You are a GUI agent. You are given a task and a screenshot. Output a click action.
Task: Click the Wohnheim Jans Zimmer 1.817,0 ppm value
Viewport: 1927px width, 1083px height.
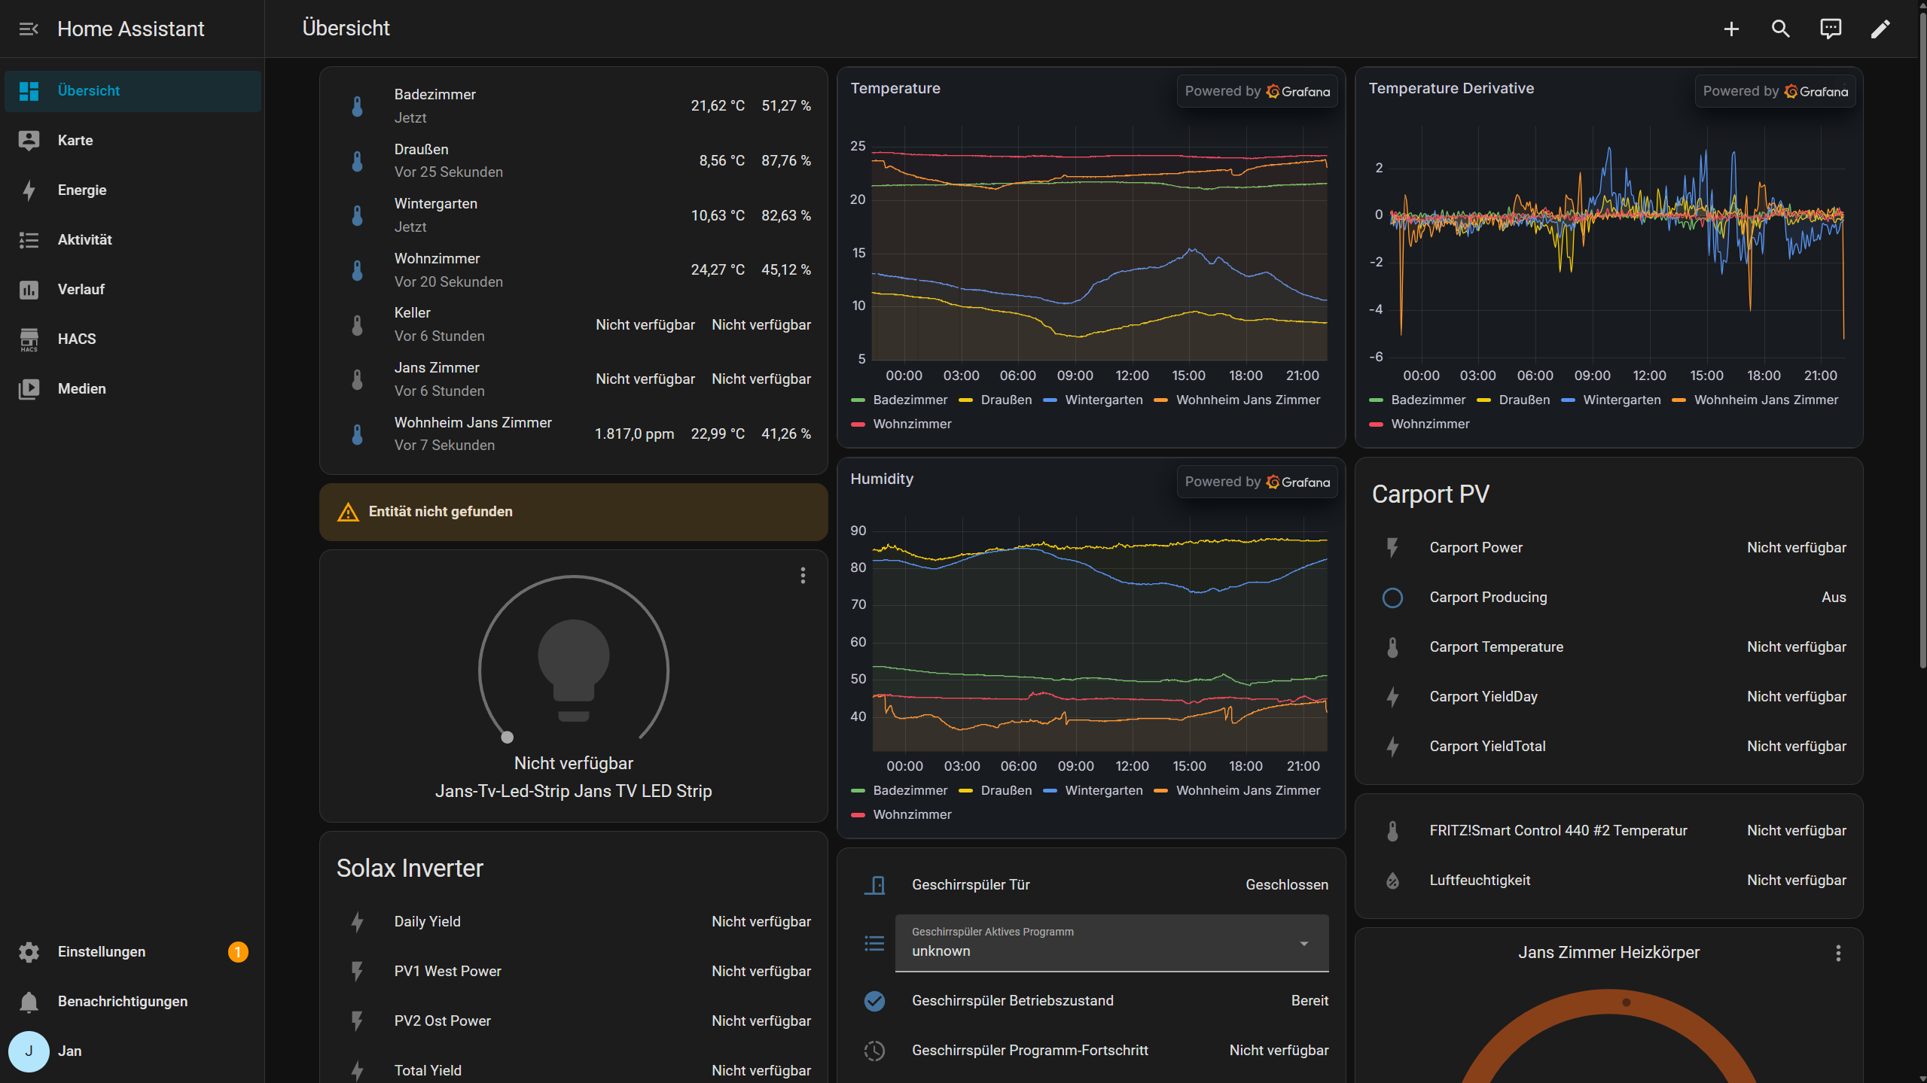click(x=634, y=434)
